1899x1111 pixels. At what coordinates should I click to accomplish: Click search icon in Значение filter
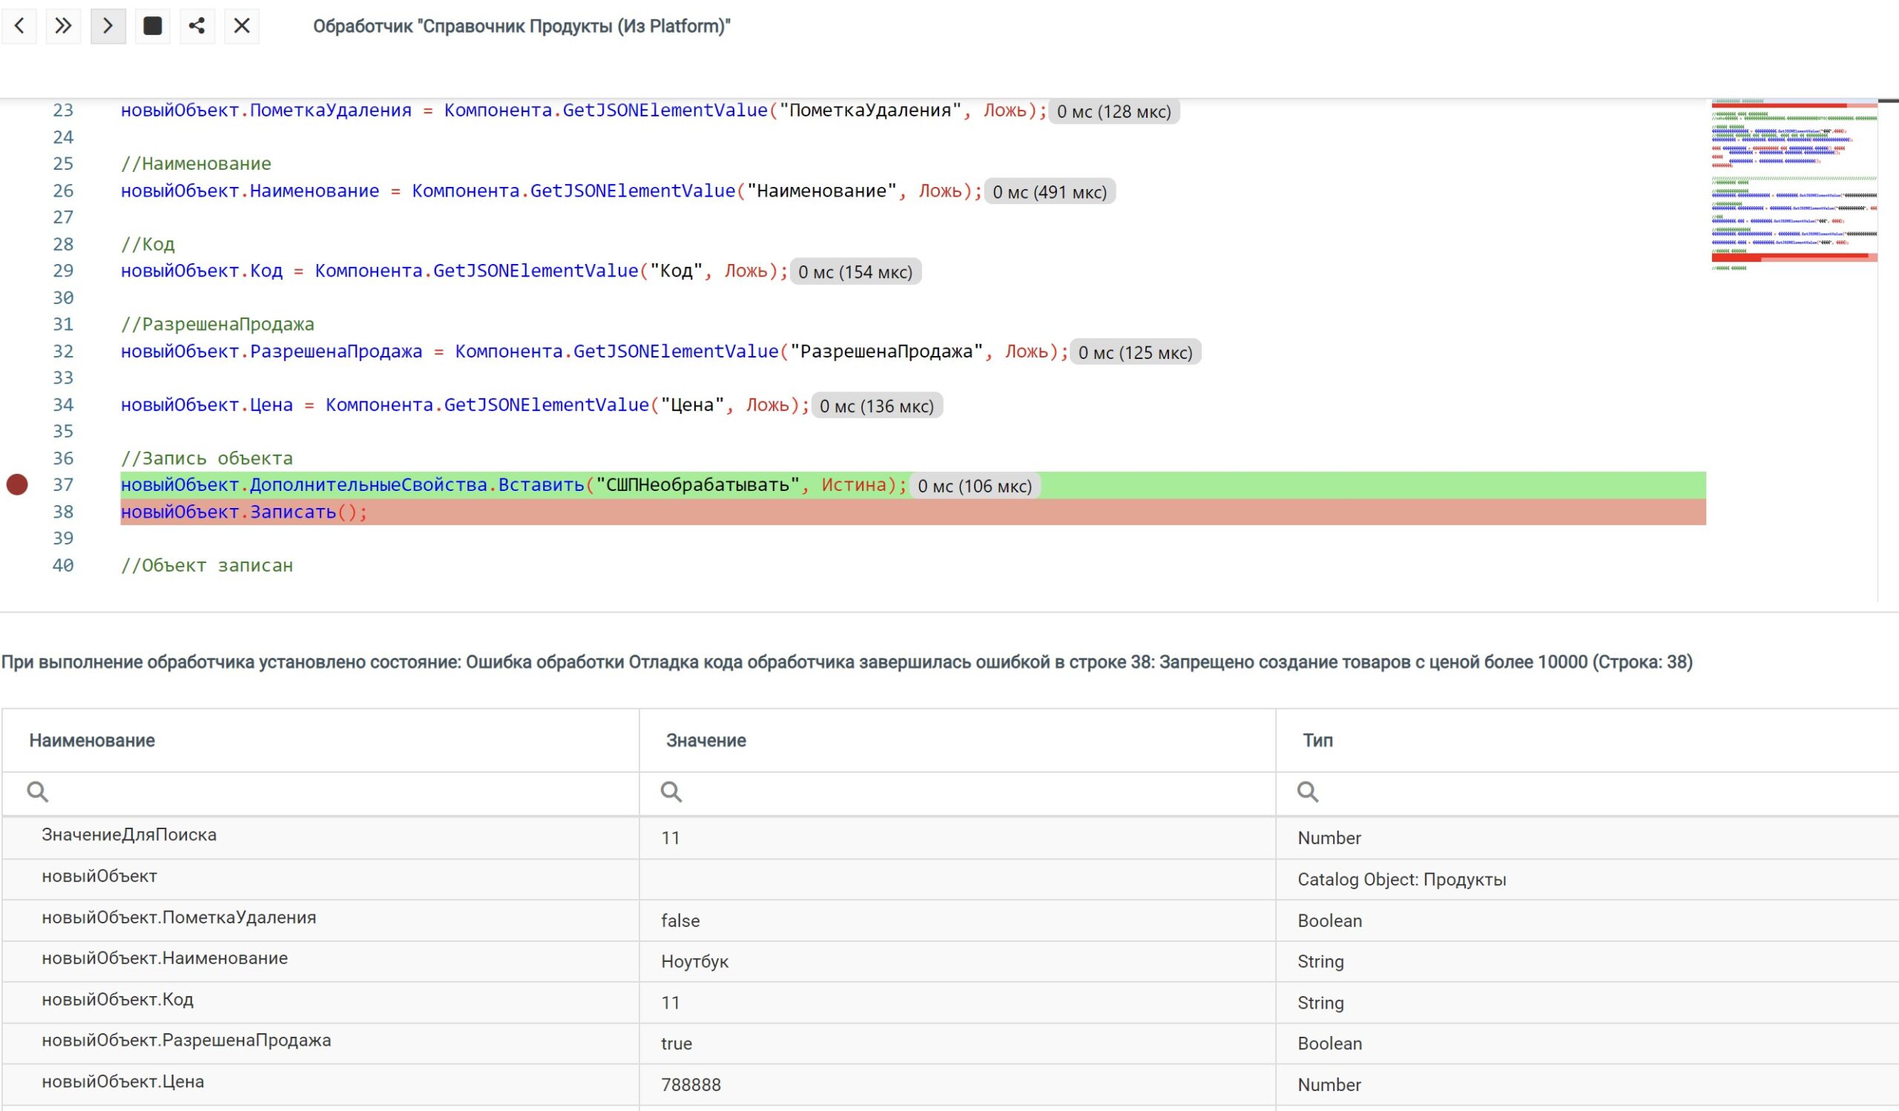pyautogui.click(x=671, y=791)
